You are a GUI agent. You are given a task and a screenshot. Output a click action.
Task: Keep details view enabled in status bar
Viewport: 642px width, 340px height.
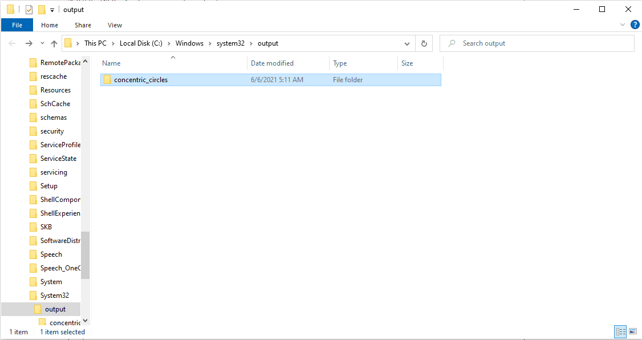pyautogui.click(x=620, y=331)
